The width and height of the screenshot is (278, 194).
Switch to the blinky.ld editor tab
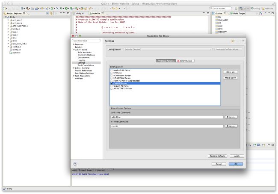click(x=80, y=13)
